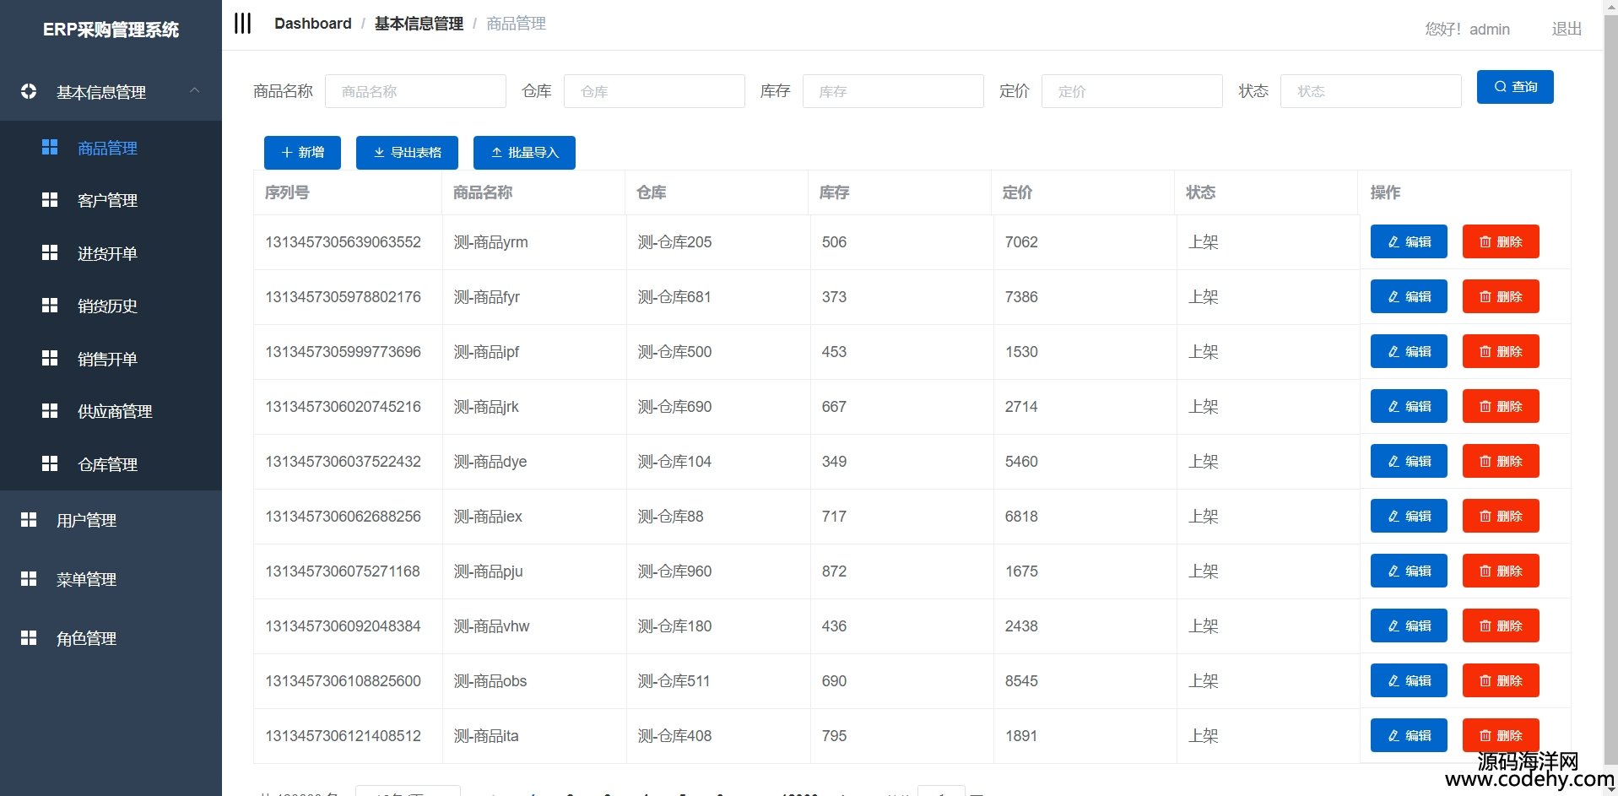Open 供应商管理 in the sidebar

[x=115, y=411]
